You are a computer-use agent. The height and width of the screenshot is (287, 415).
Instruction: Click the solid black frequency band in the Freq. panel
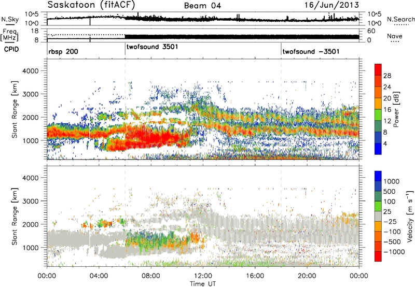242,37
